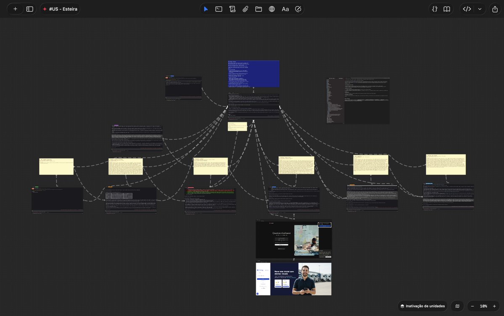Zoom in with the plus button
This screenshot has width=504, height=316.
494,306
